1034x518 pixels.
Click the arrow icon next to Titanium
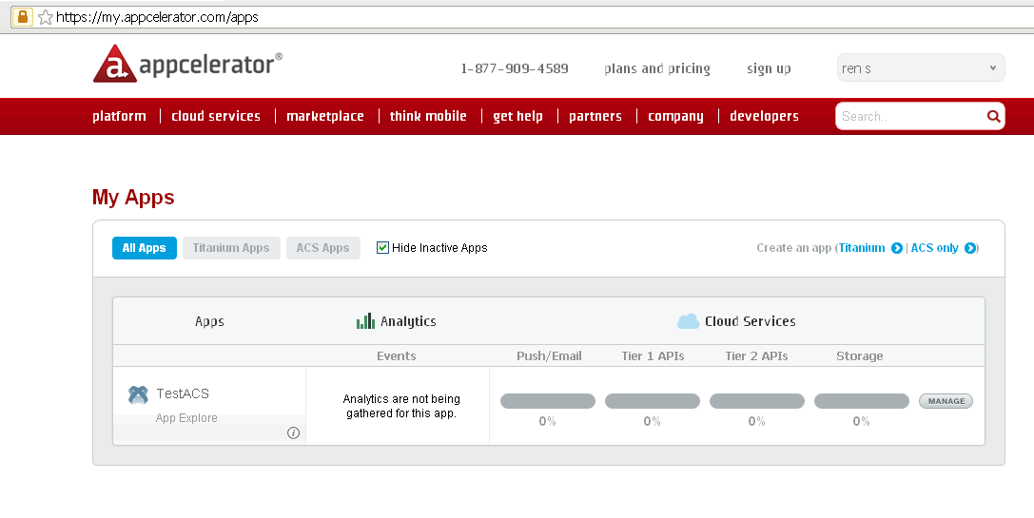pos(896,248)
